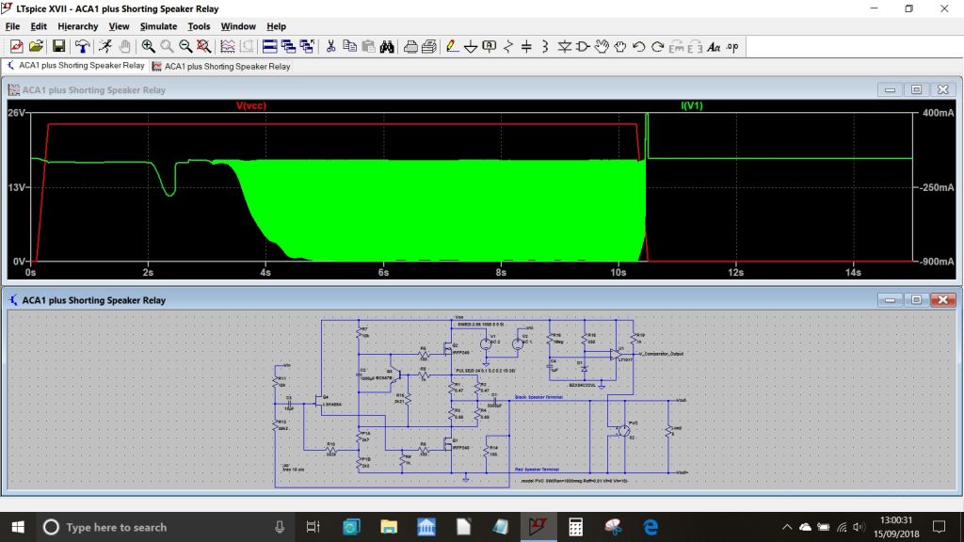Open the View menu

click(119, 26)
